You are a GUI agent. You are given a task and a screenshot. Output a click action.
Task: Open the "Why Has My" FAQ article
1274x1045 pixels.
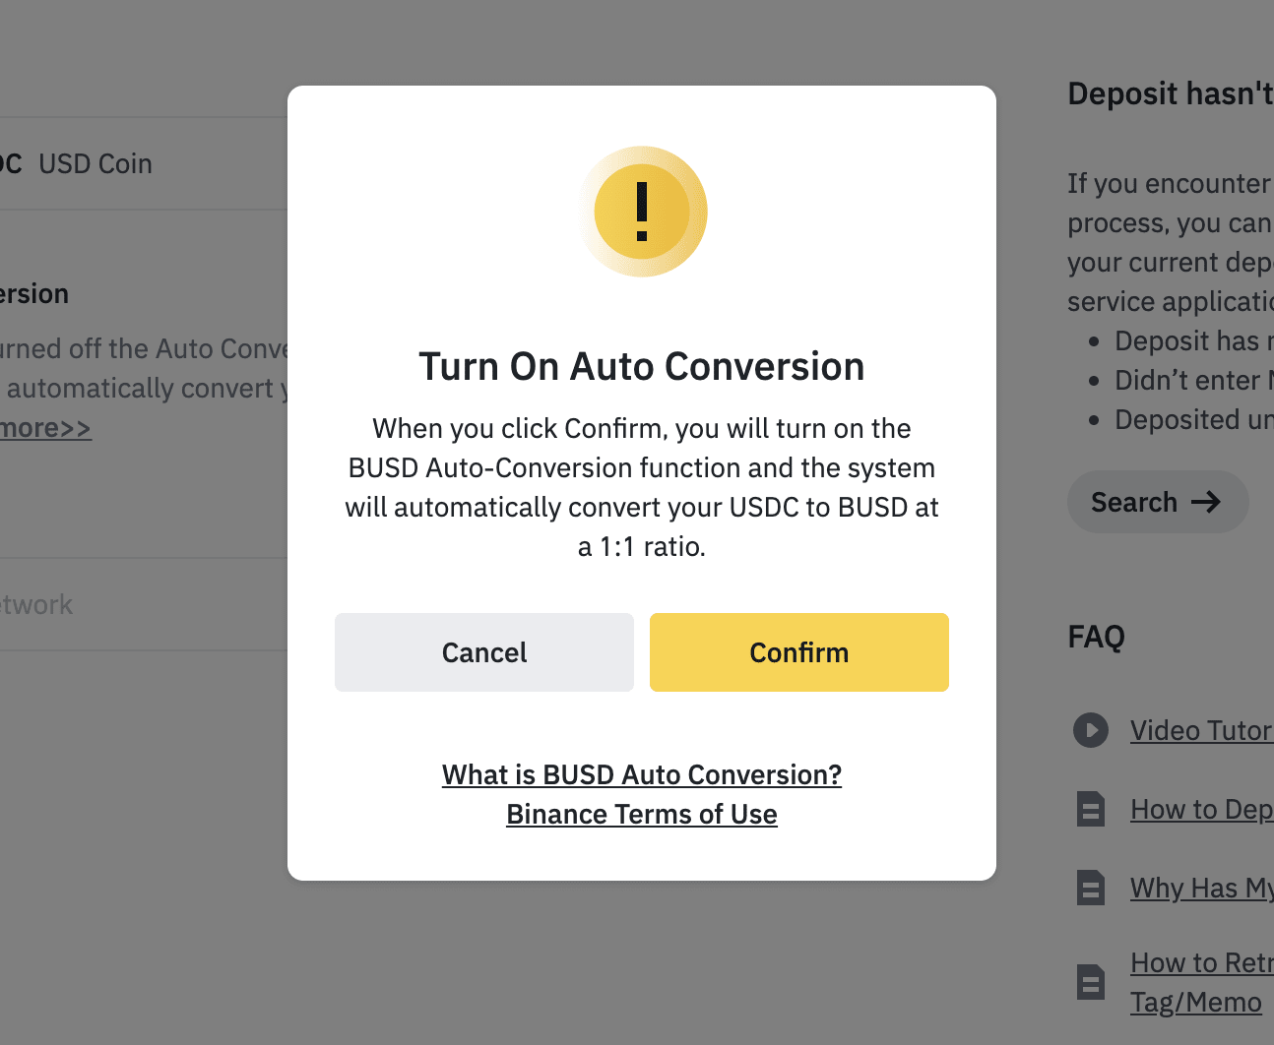(x=1201, y=889)
